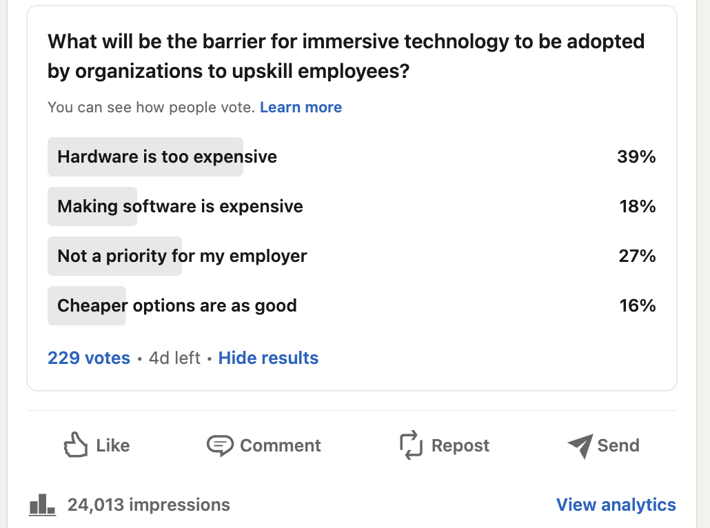Click the Repost arrows icon
Image resolution: width=710 pixels, height=528 pixels.
coord(411,445)
